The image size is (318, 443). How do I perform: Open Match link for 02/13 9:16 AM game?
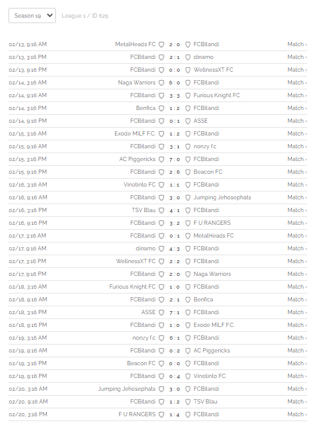pos(297,44)
